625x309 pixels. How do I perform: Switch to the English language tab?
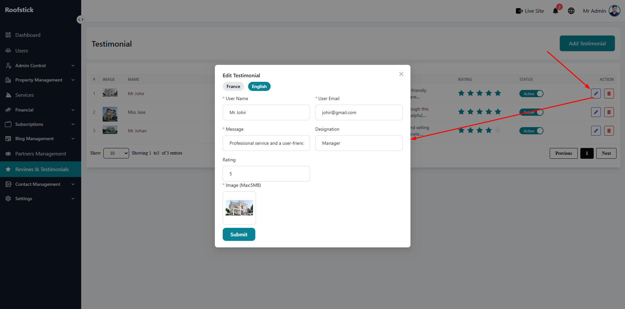point(259,86)
